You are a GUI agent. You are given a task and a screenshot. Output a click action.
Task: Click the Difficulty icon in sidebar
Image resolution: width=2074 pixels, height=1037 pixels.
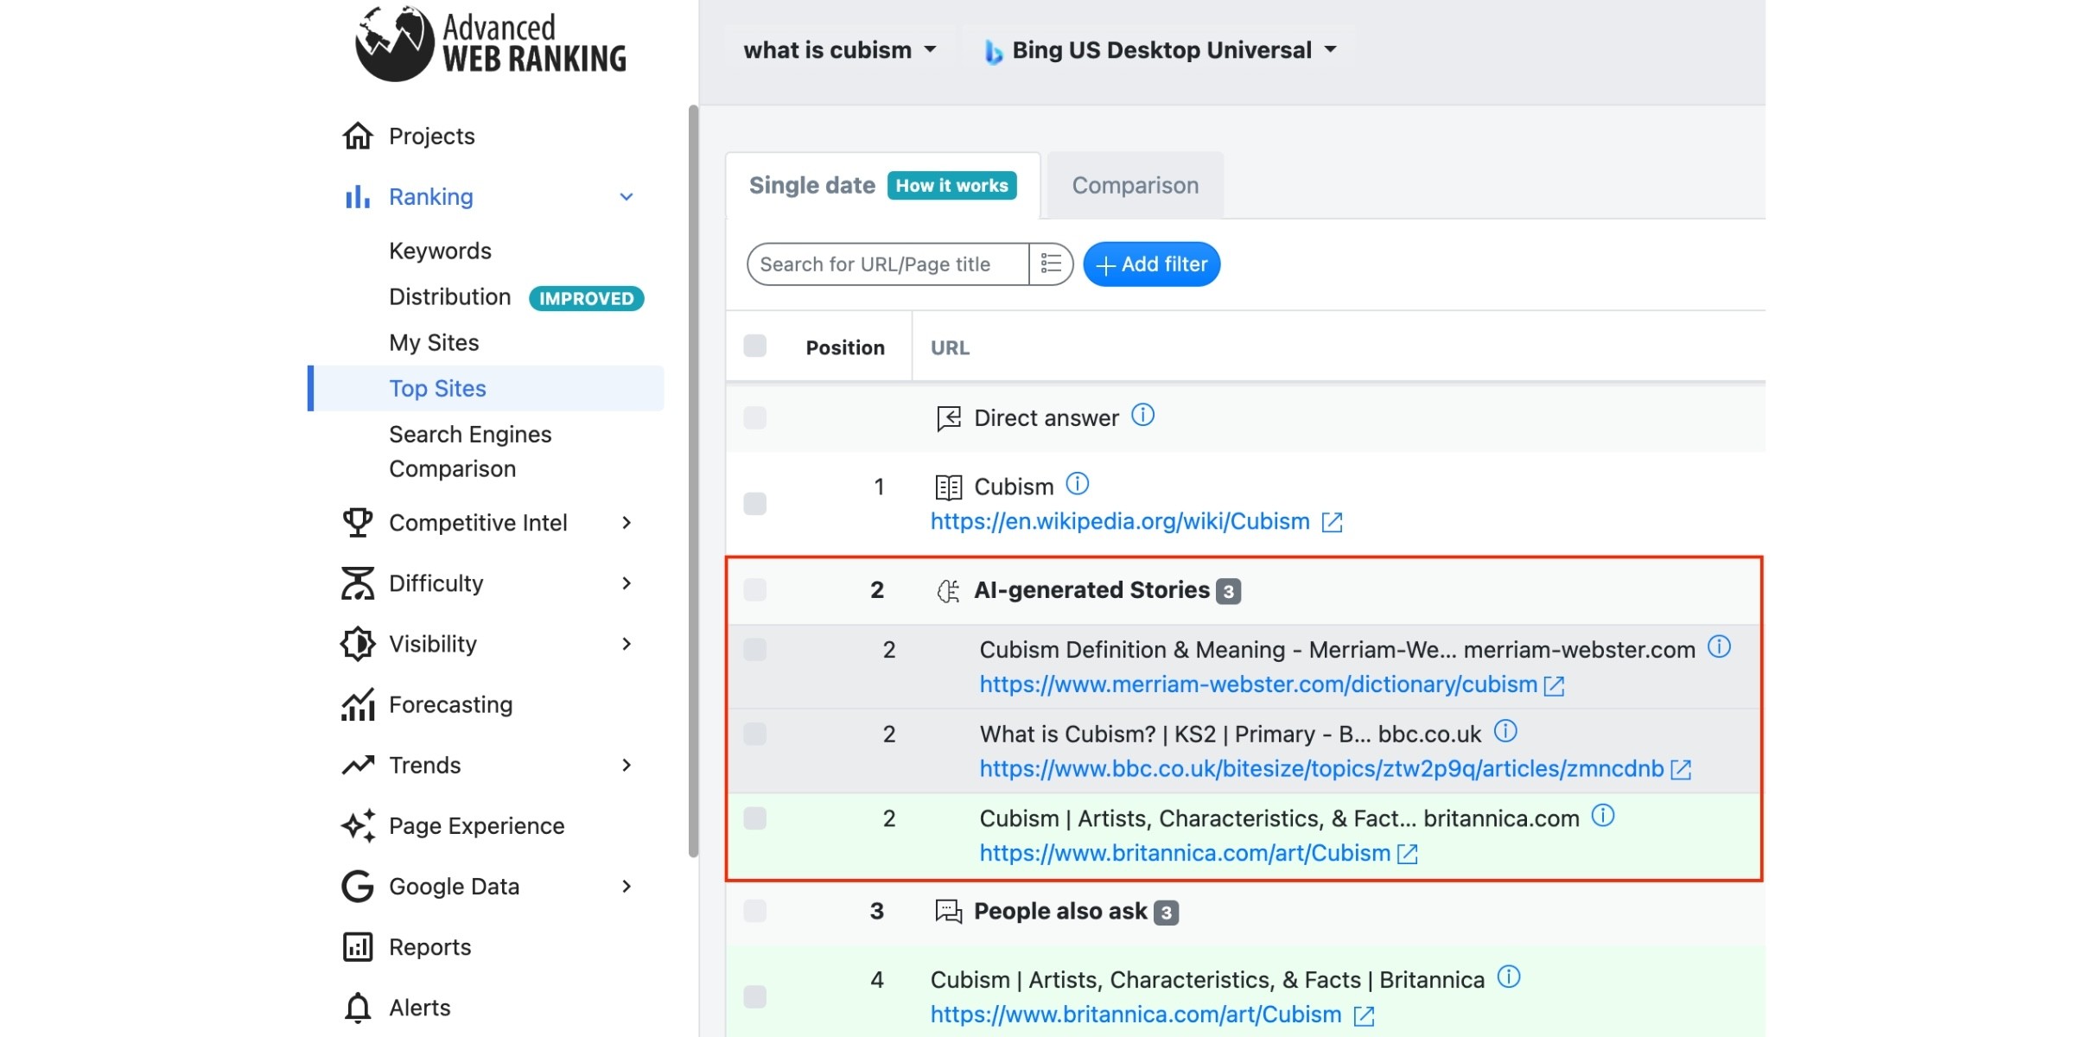pyautogui.click(x=358, y=583)
